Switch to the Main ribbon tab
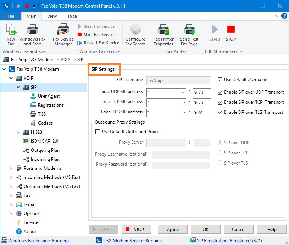This screenshot has height=245, width=289. point(32,16)
